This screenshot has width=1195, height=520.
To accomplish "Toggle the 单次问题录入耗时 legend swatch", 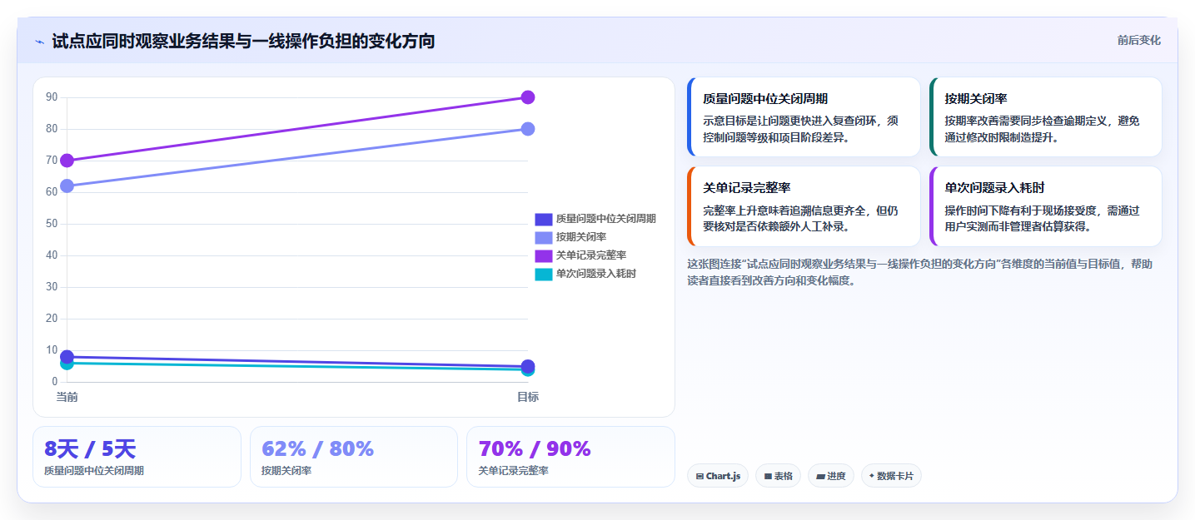I will click(543, 274).
